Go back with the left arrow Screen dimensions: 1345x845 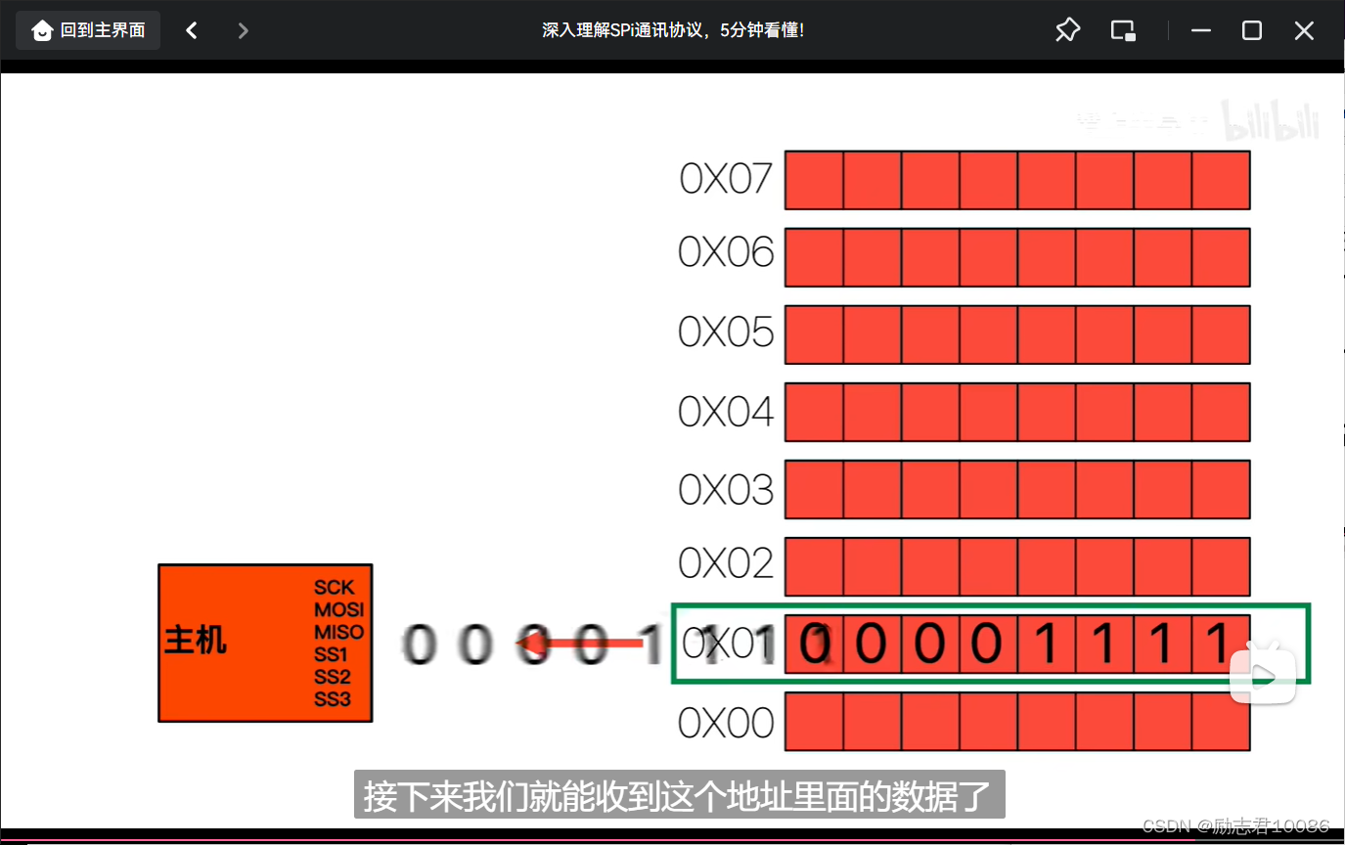click(192, 30)
